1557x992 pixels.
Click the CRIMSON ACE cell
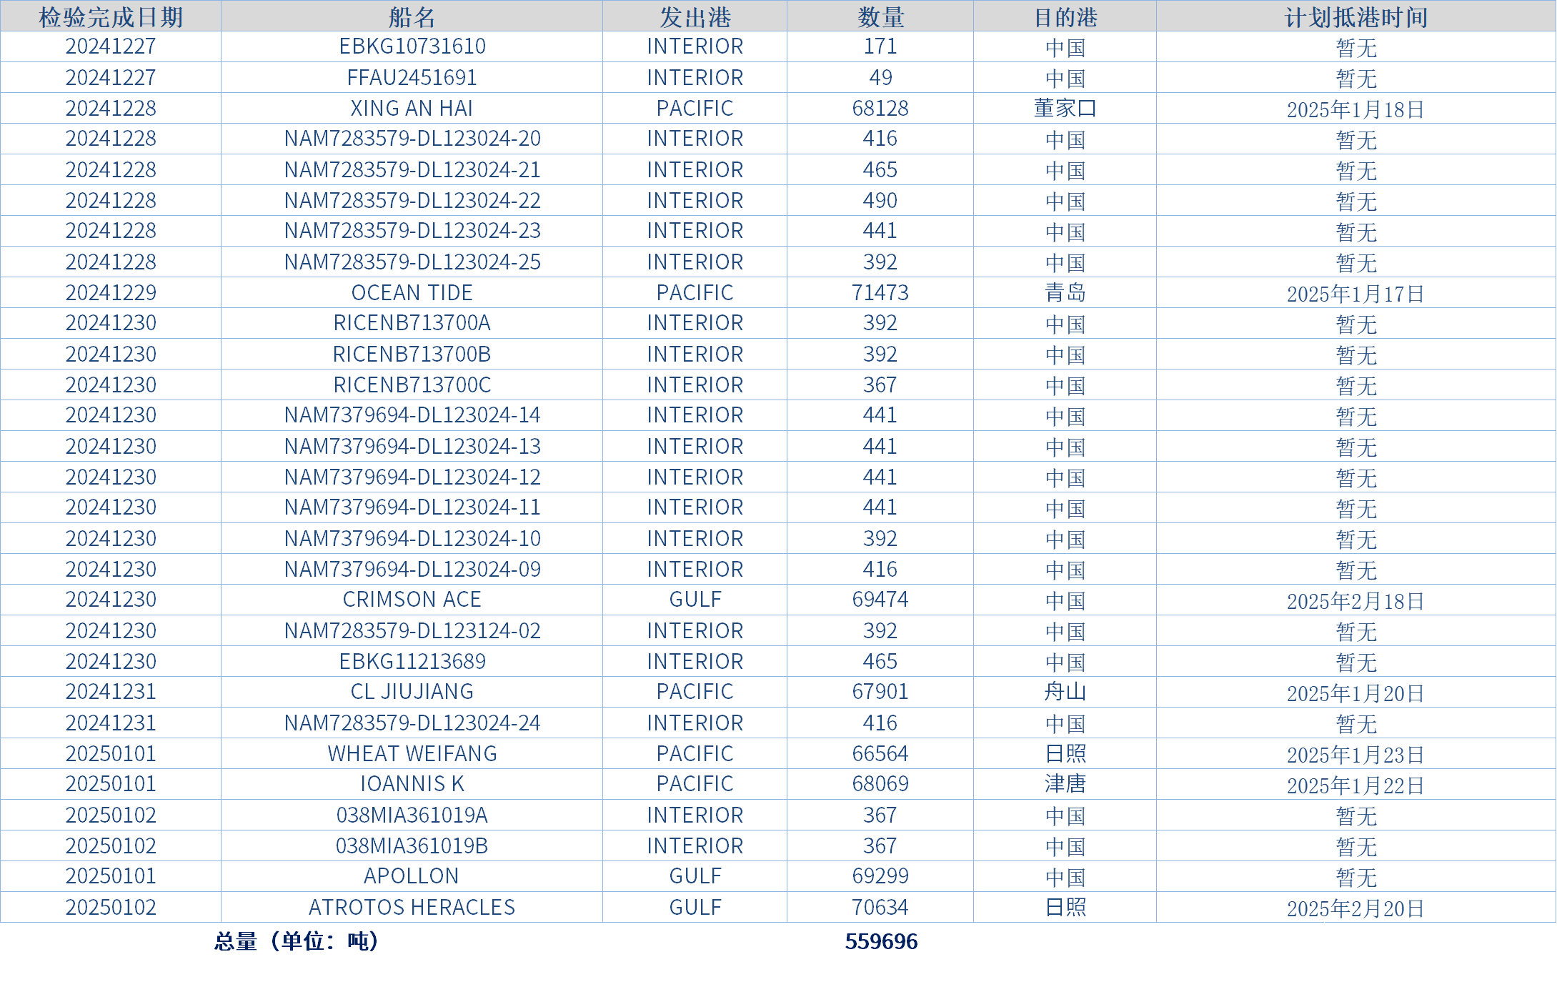(412, 600)
